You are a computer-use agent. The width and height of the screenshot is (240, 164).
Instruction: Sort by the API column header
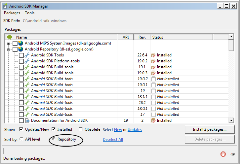click(126, 37)
